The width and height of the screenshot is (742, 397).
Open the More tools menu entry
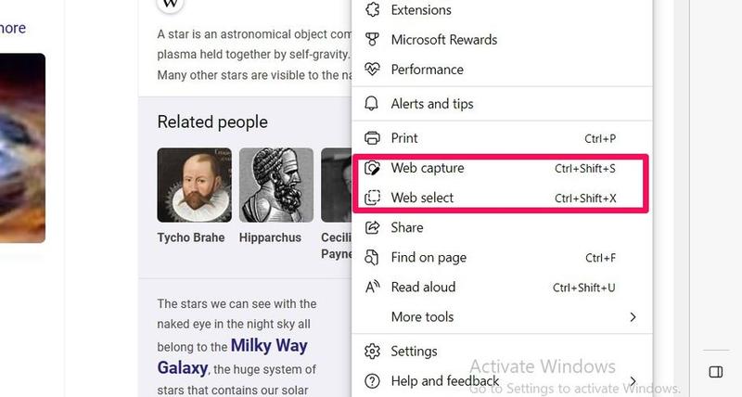[x=422, y=317]
